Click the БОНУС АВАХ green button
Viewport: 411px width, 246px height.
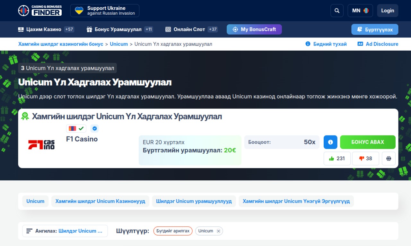tap(368, 142)
